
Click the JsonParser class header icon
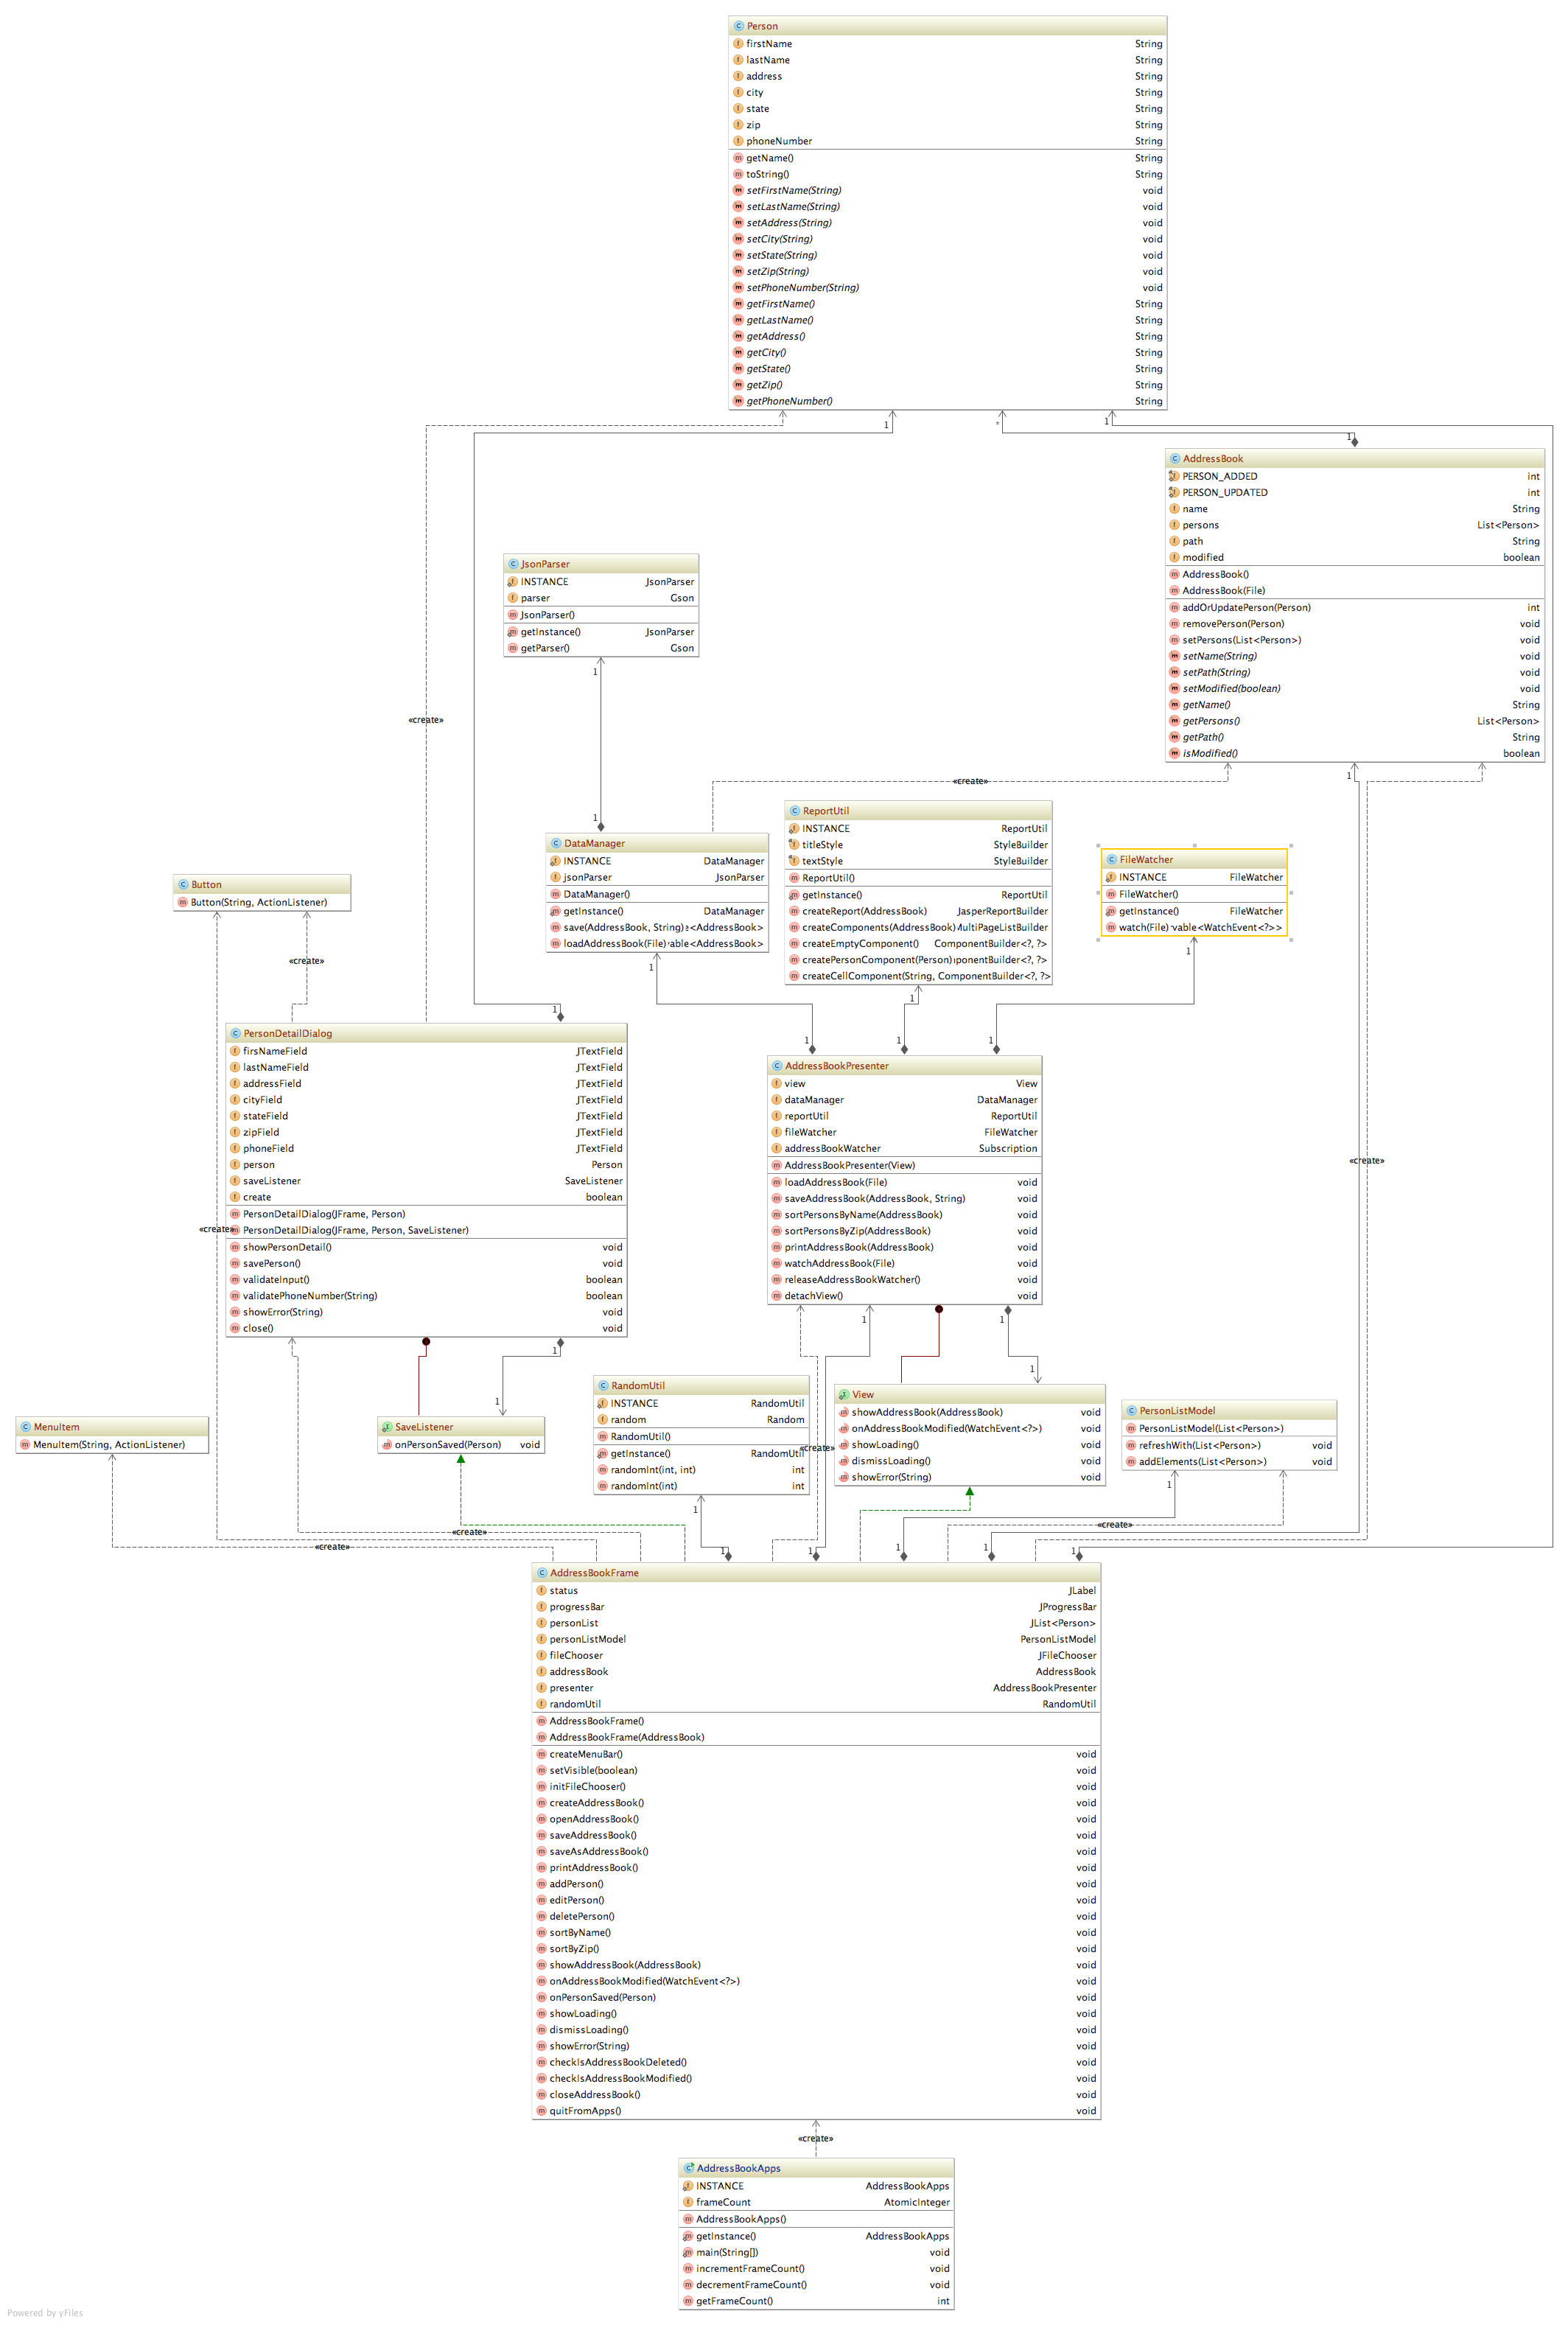click(513, 564)
